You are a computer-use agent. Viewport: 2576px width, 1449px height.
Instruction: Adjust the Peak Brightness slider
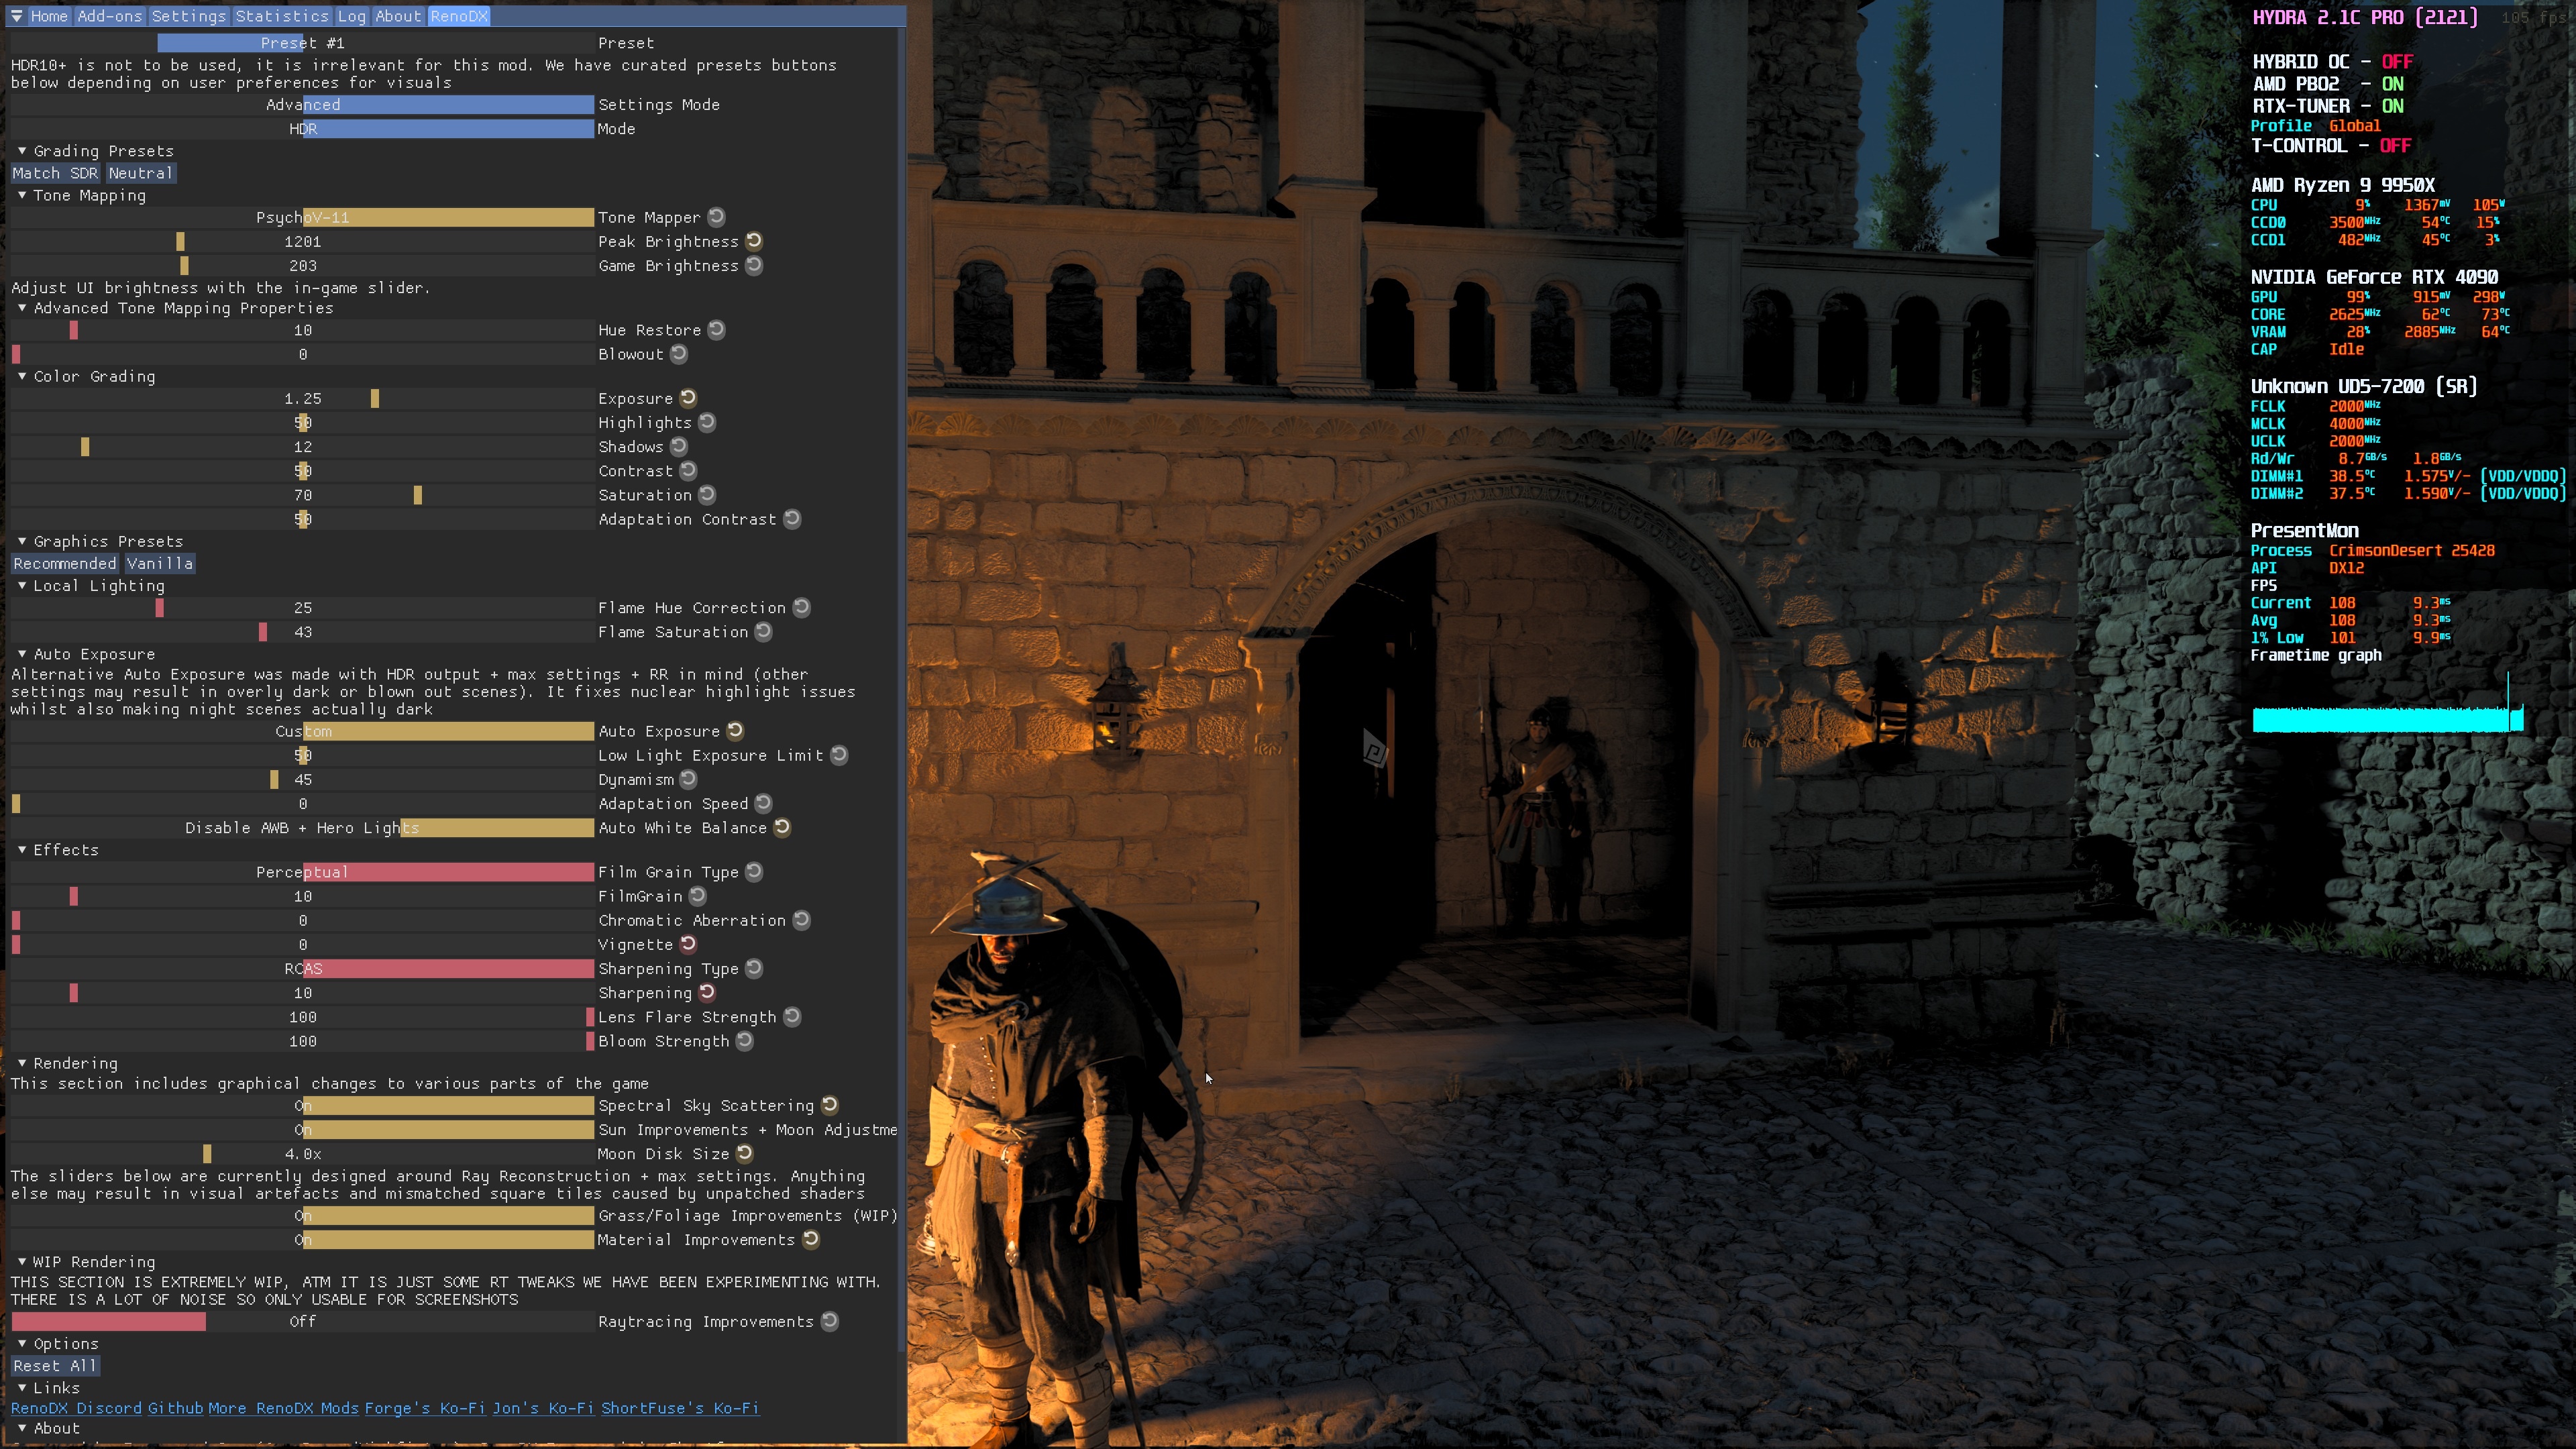302,241
